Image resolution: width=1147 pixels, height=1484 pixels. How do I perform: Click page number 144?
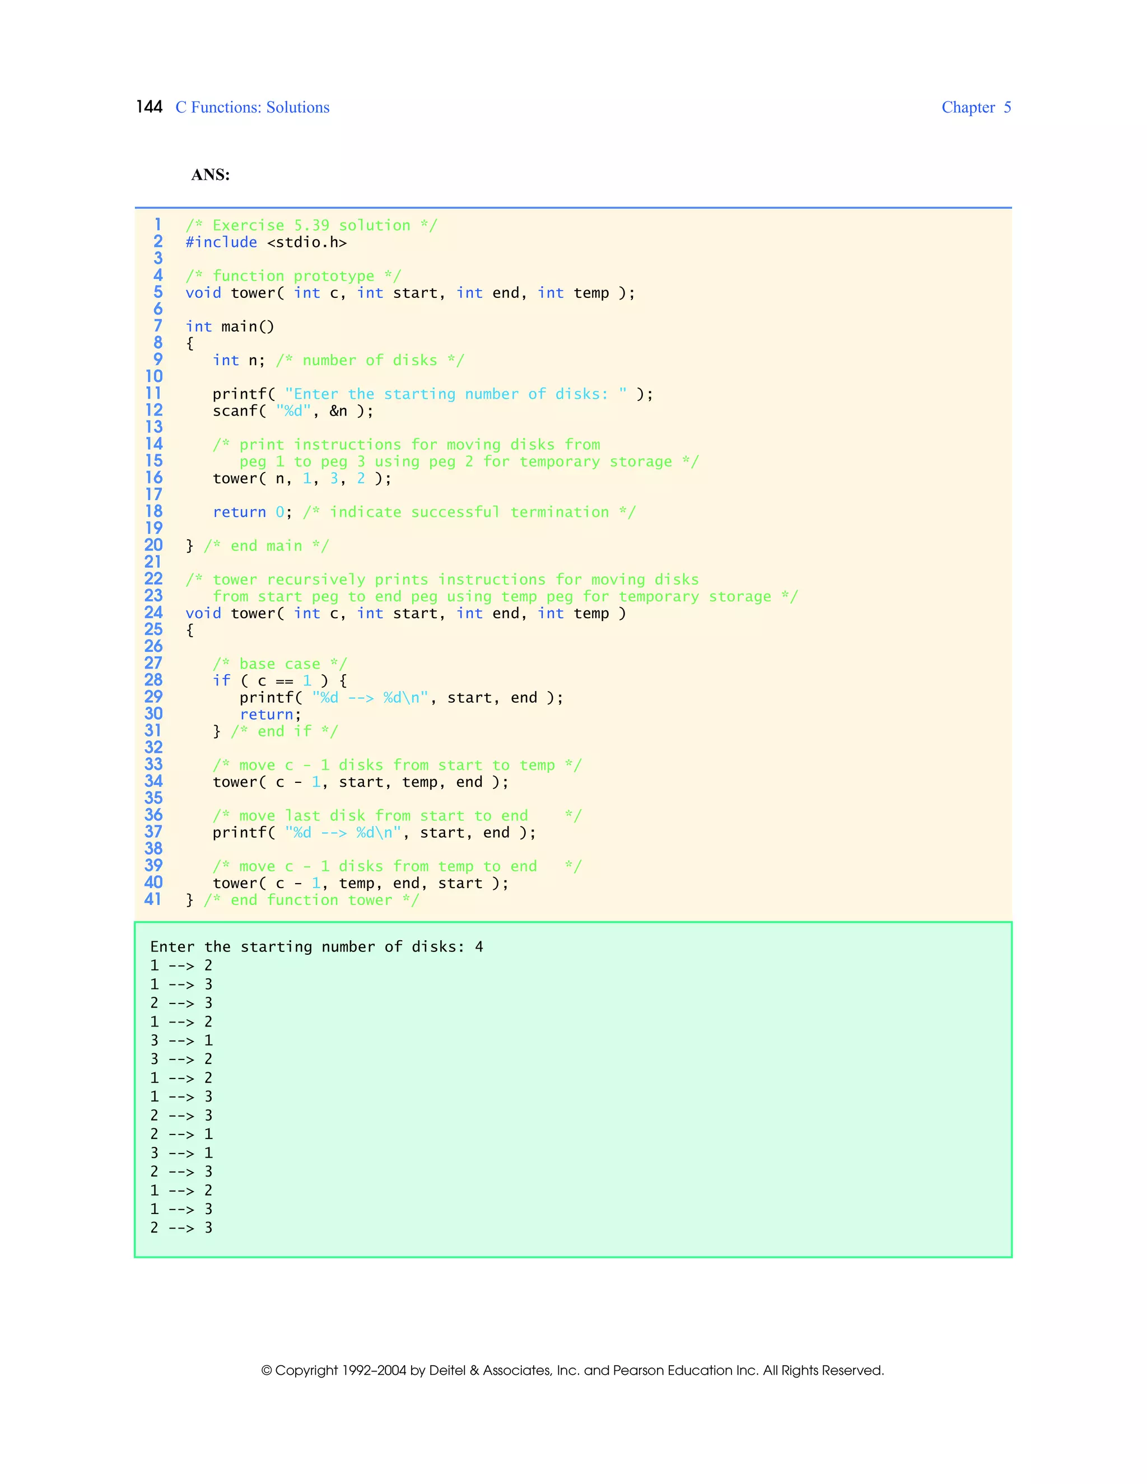pyautogui.click(x=149, y=106)
